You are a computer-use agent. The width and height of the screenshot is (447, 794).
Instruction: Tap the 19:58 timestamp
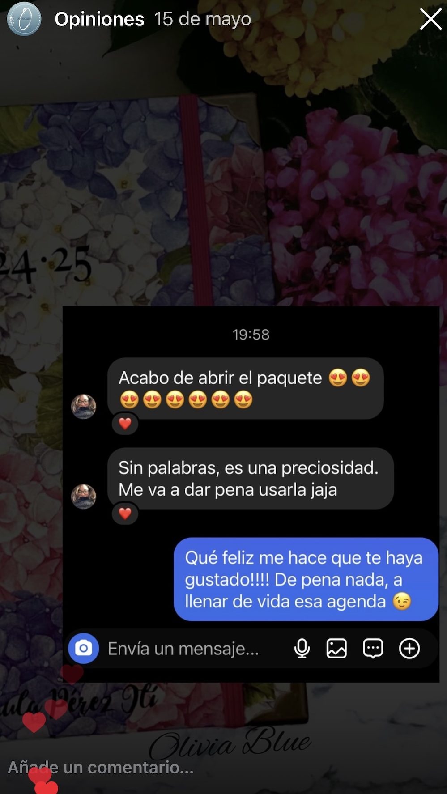pos(251,335)
